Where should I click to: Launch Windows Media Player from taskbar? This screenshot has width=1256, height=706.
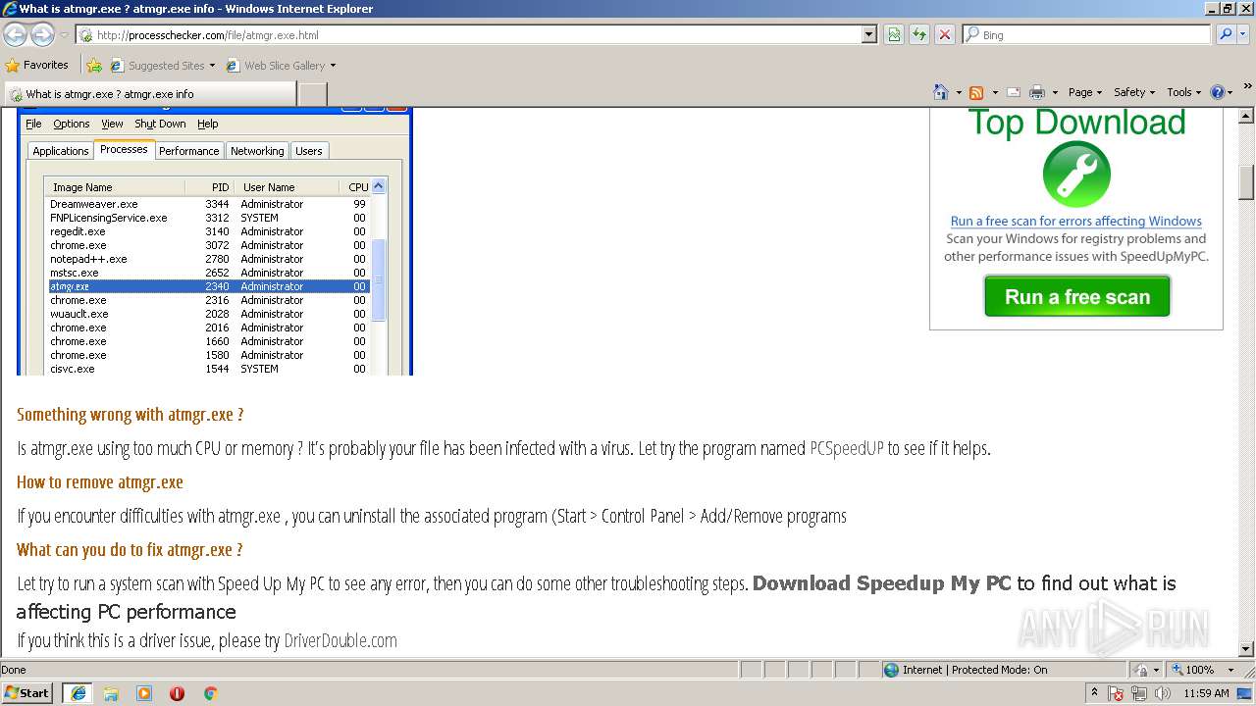pos(144,693)
